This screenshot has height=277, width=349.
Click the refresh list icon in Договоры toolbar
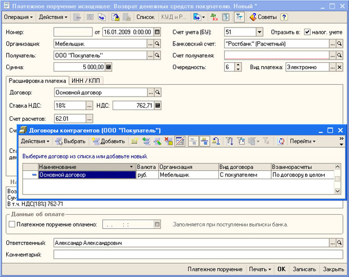[281, 141]
